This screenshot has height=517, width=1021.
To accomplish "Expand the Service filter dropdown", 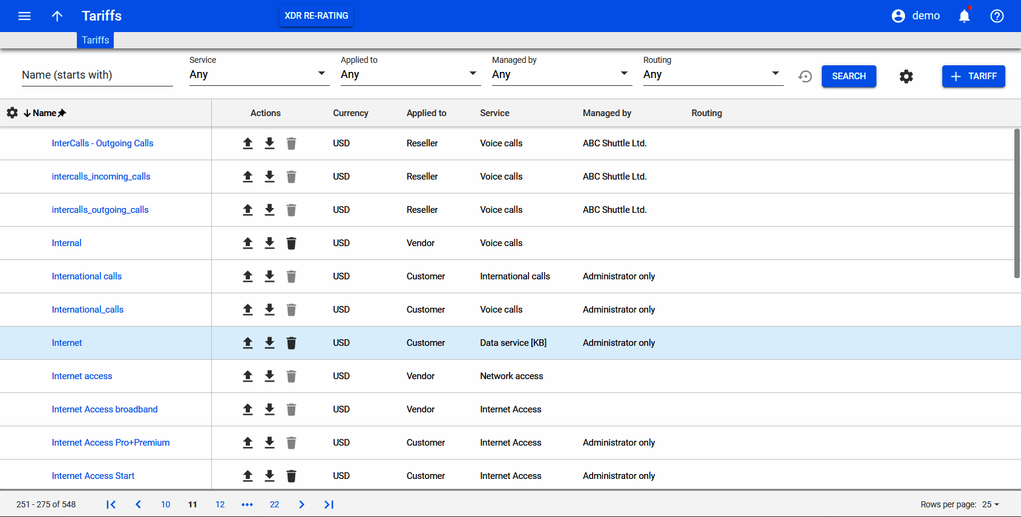I will tap(259, 74).
